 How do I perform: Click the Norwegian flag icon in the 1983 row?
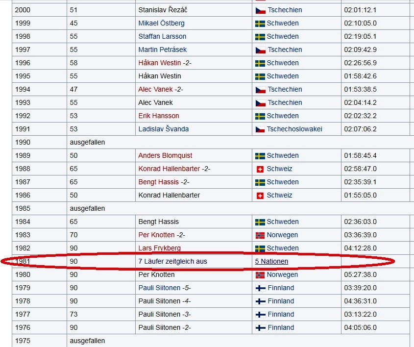point(260,235)
